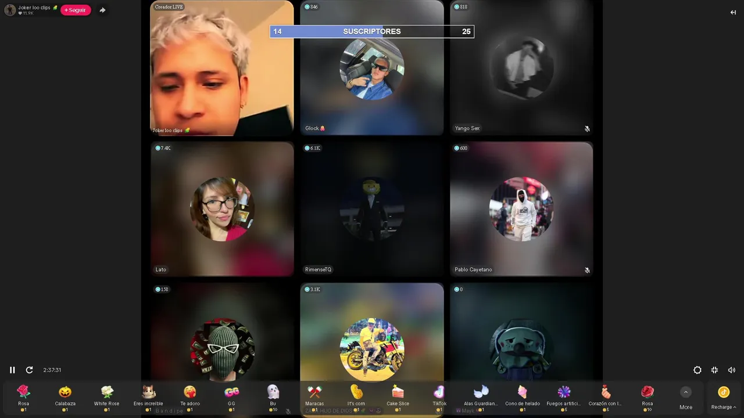This screenshot has height=418, width=744.
Task: Share the live with the arrow icon
Action: pyautogui.click(x=102, y=10)
